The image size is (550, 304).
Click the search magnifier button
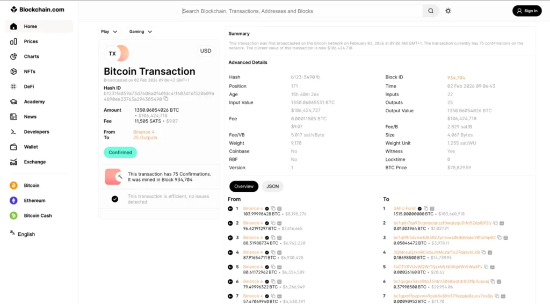click(431, 11)
